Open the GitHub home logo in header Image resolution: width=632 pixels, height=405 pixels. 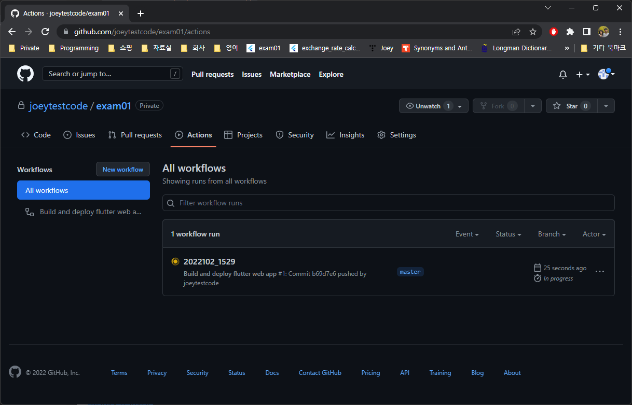click(25, 74)
